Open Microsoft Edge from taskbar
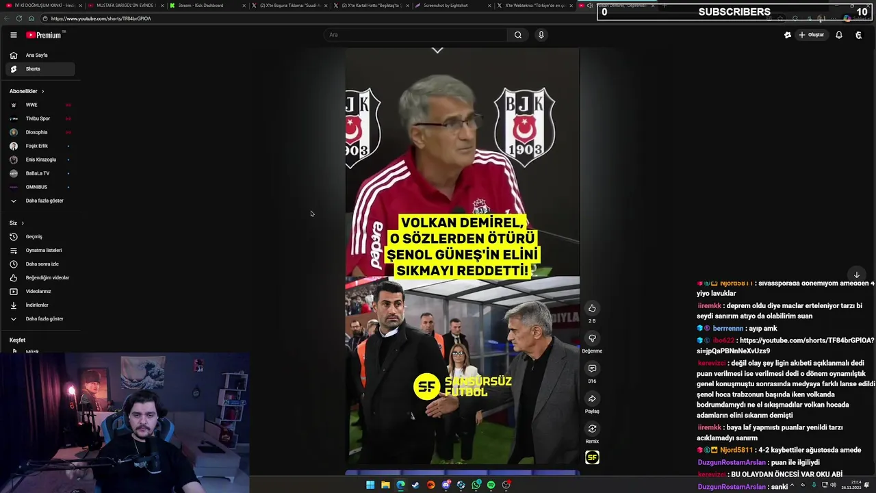Viewport: 876px width, 493px height. click(x=400, y=485)
